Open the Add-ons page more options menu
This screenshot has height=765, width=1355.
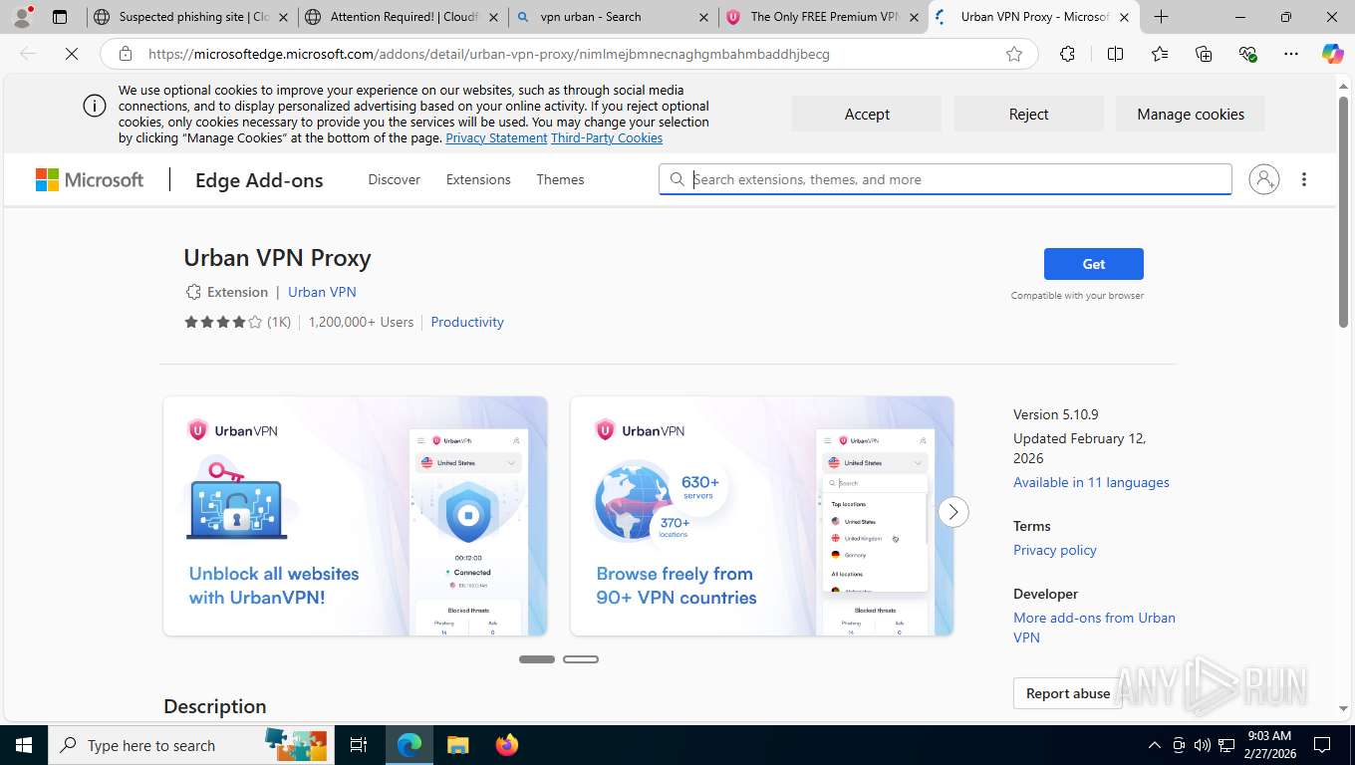coord(1304,179)
